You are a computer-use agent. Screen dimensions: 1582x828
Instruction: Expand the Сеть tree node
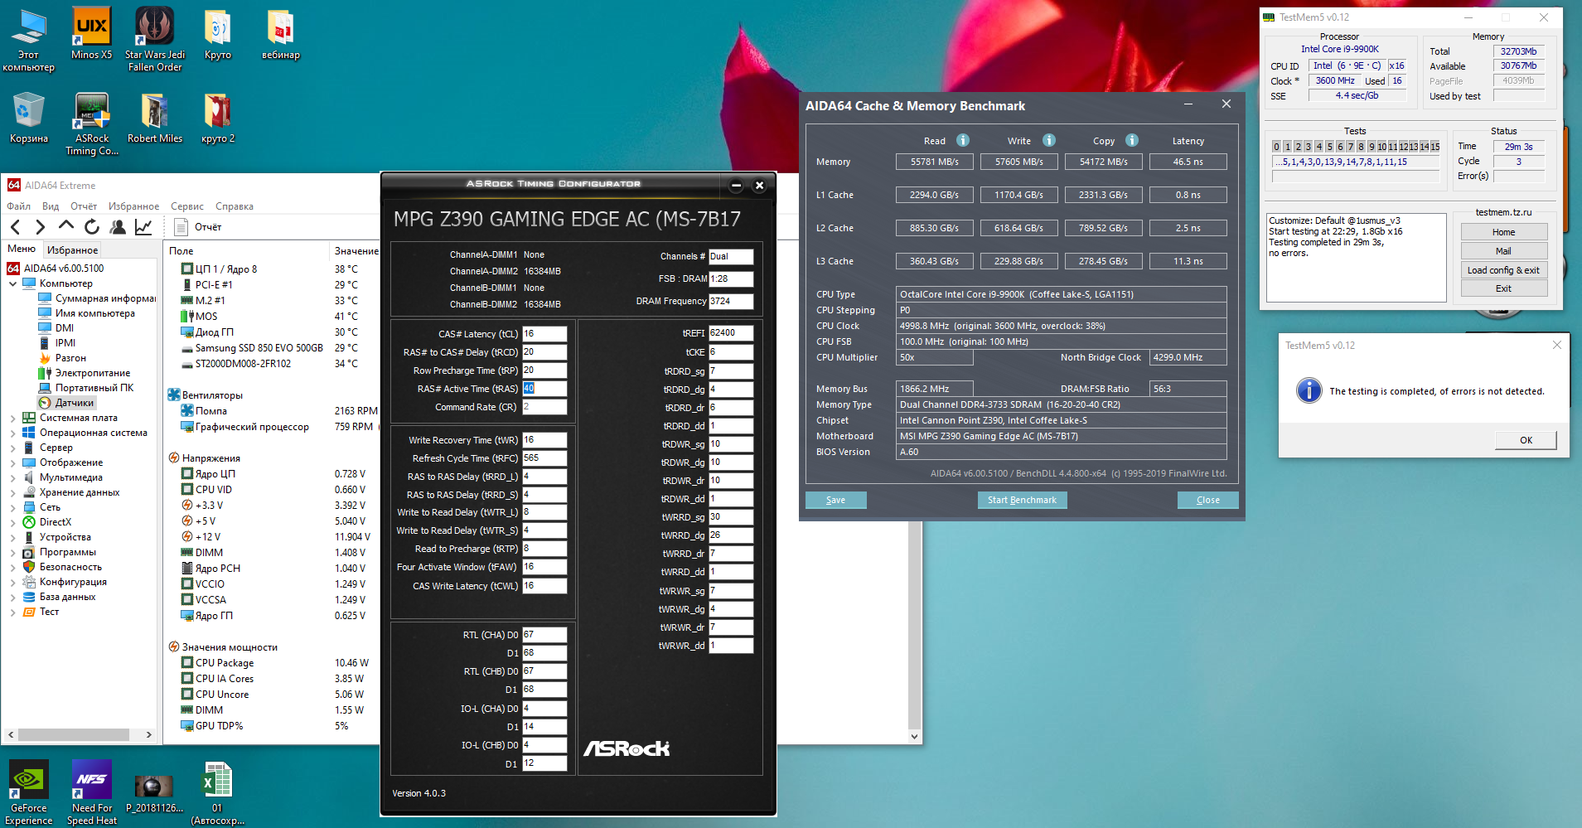(x=13, y=507)
